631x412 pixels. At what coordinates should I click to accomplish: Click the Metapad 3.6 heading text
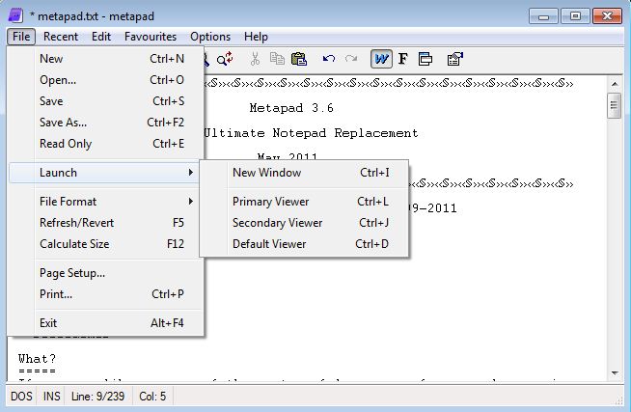tap(291, 108)
